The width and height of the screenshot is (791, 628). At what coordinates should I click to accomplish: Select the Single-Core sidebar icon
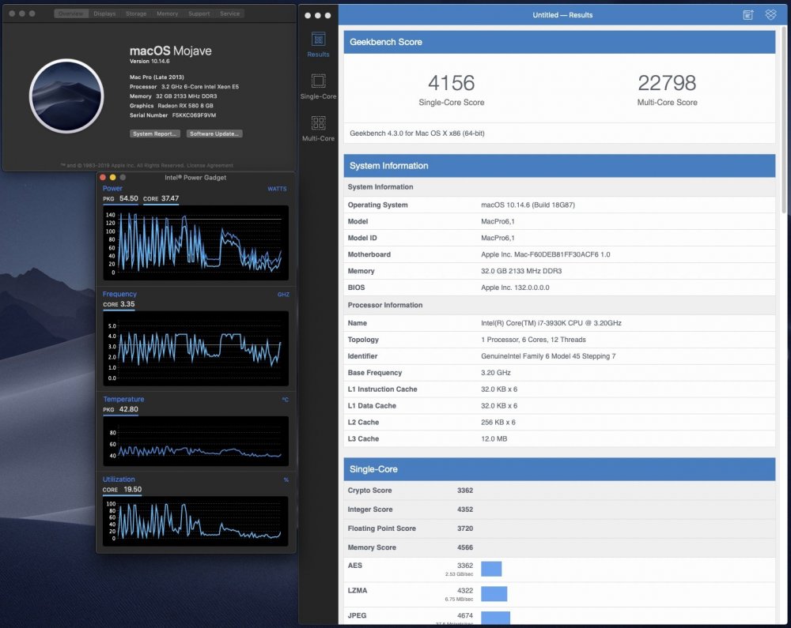tap(318, 87)
